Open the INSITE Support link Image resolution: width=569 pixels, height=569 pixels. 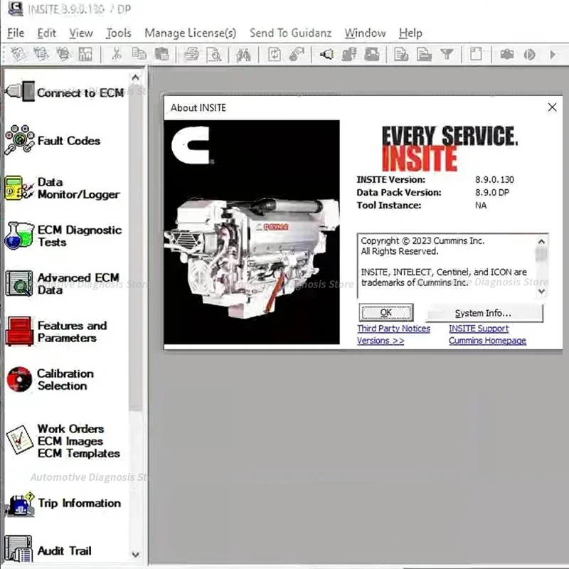click(479, 329)
